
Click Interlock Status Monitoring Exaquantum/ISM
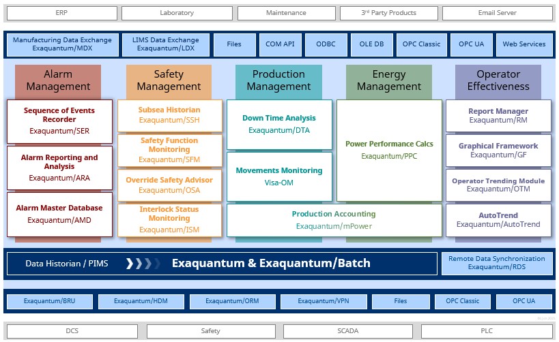tap(170, 220)
